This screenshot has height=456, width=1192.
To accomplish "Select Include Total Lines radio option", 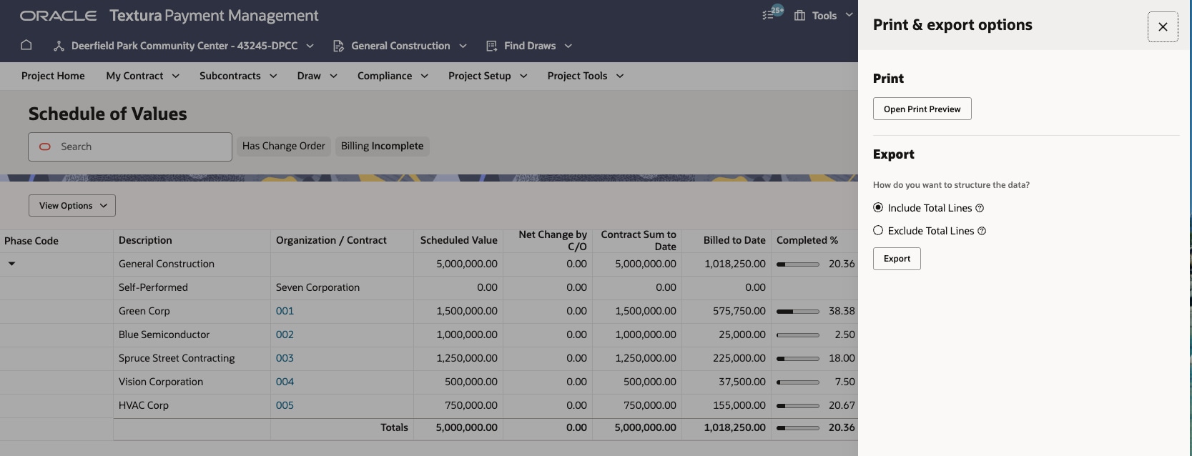I will click(878, 207).
